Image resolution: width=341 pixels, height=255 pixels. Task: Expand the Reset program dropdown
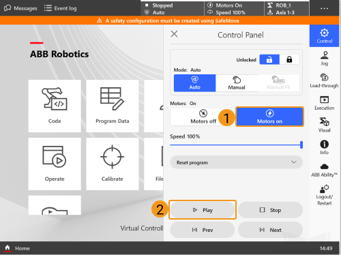236,162
